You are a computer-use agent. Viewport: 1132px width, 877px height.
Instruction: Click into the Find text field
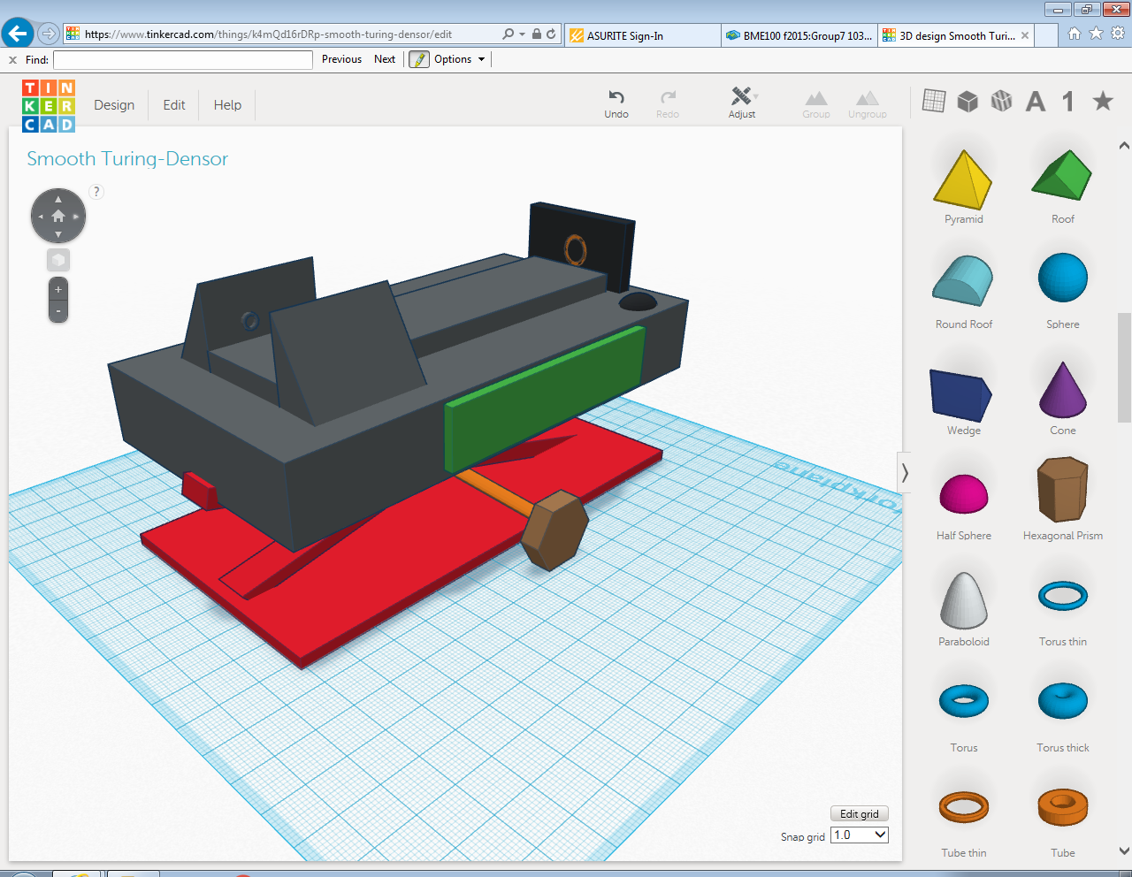183,59
